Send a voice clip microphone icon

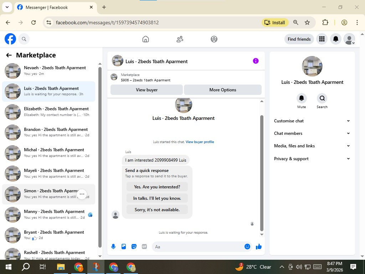coord(113,247)
